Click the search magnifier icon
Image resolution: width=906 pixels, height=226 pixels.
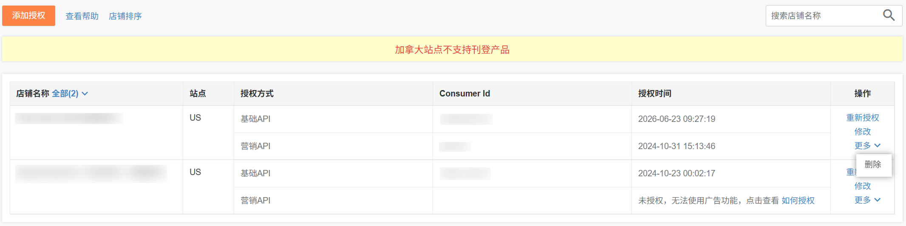point(889,16)
